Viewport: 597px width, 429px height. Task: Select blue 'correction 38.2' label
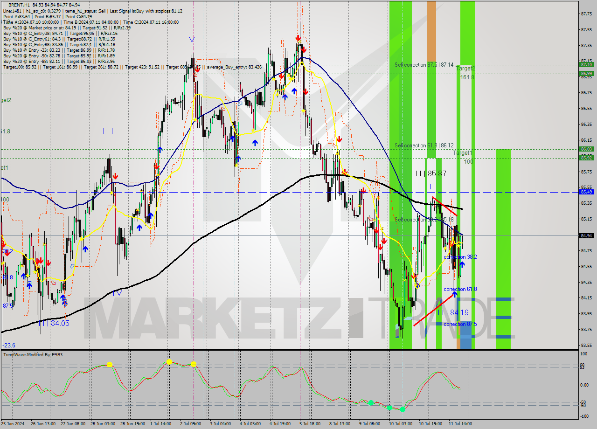point(460,257)
